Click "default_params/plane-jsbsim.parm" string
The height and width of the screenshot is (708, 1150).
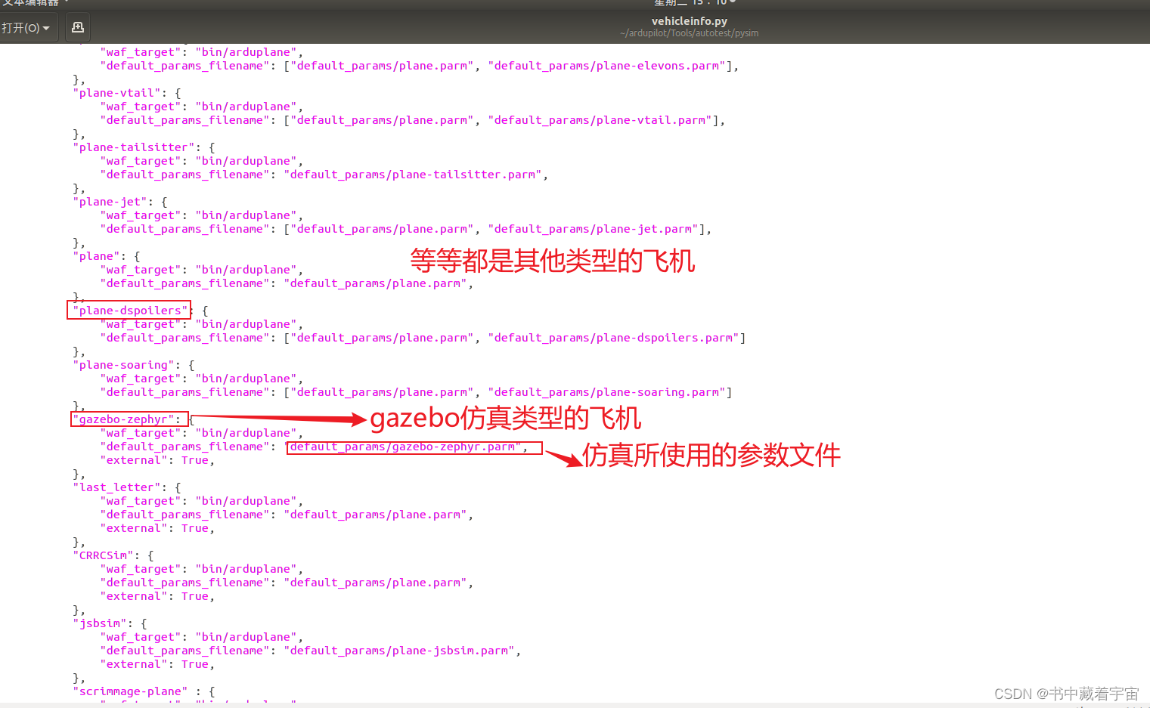click(399, 651)
